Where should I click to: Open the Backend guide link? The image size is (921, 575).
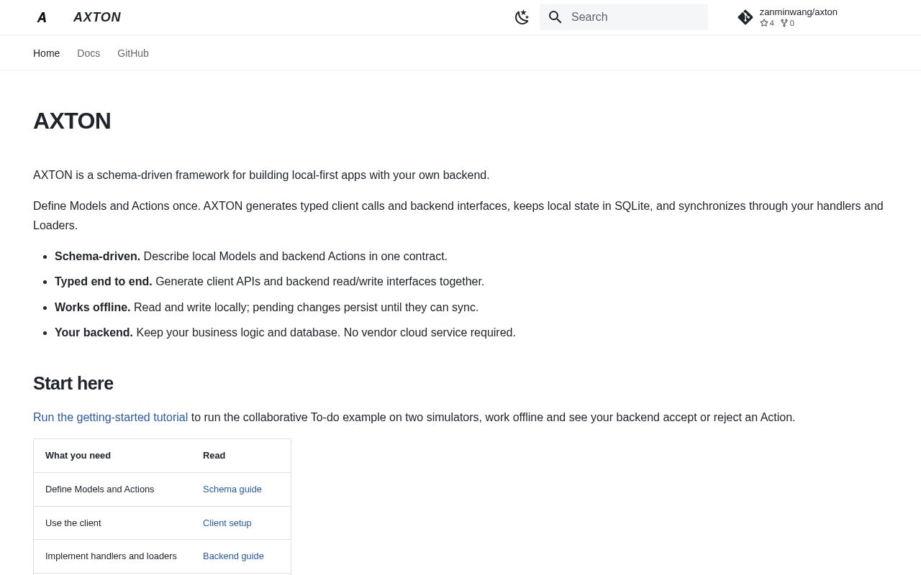pos(233,556)
